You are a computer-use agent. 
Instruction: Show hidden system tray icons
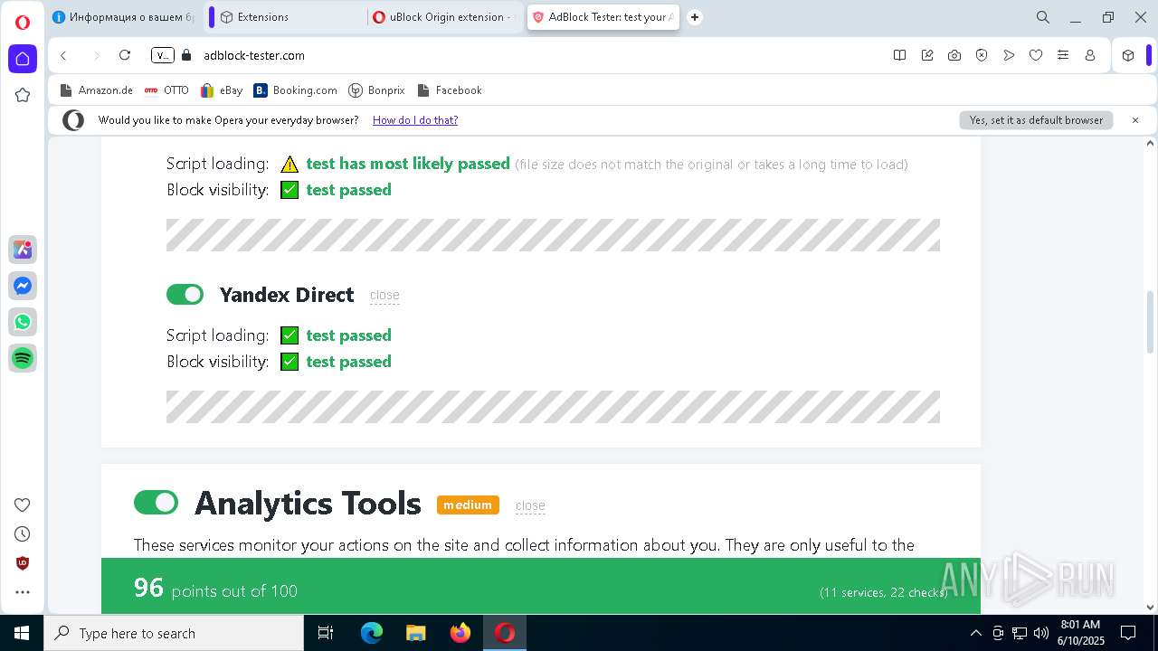975,633
